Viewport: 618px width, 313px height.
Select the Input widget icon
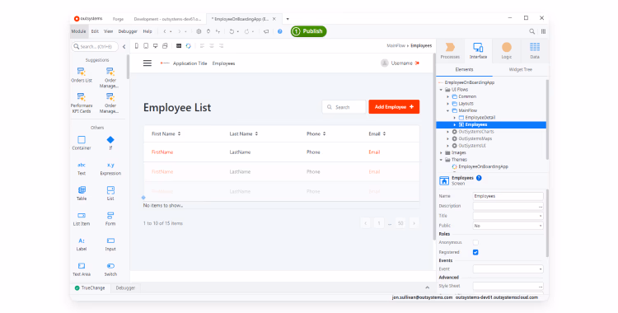click(x=110, y=241)
